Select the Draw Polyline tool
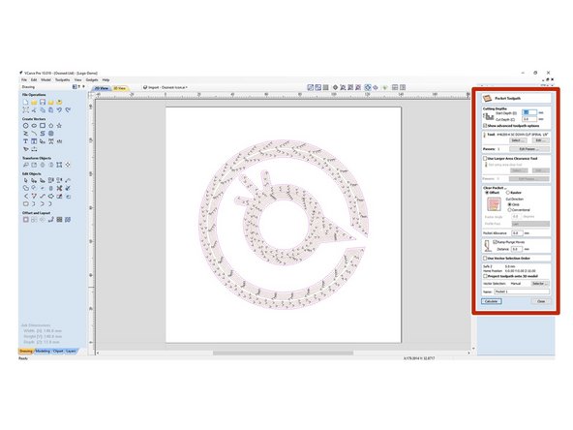573x430 pixels. tap(25, 134)
